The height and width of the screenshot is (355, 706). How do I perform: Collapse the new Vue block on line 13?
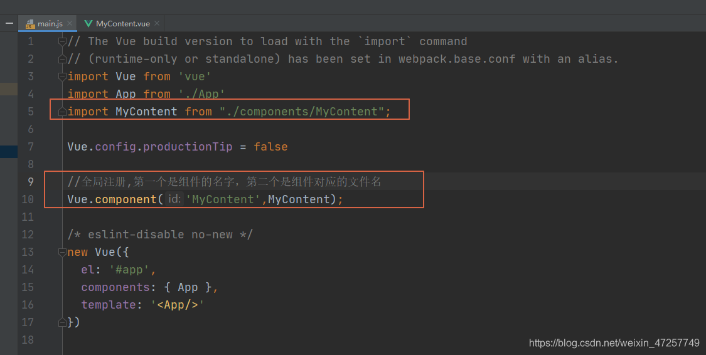[x=62, y=252]
